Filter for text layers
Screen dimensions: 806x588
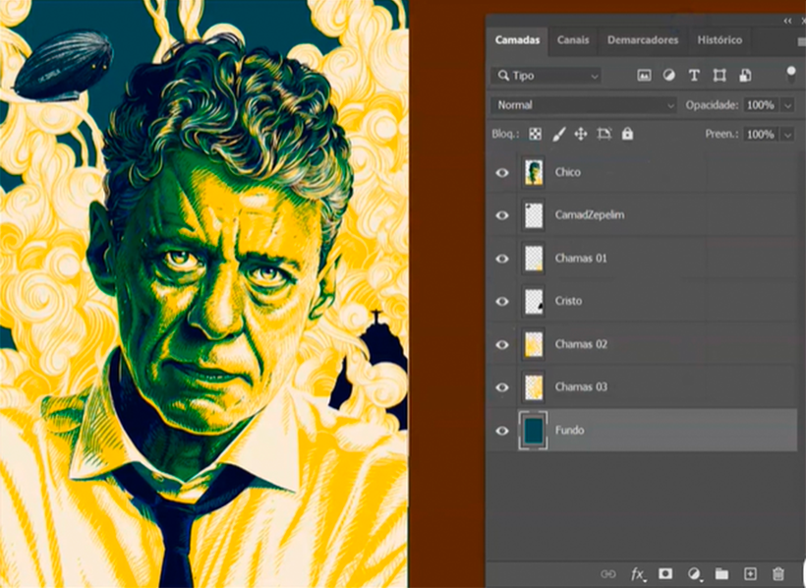click(x=694, y=76)
